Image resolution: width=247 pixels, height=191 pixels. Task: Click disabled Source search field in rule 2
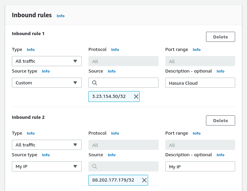tap(123, 166)
